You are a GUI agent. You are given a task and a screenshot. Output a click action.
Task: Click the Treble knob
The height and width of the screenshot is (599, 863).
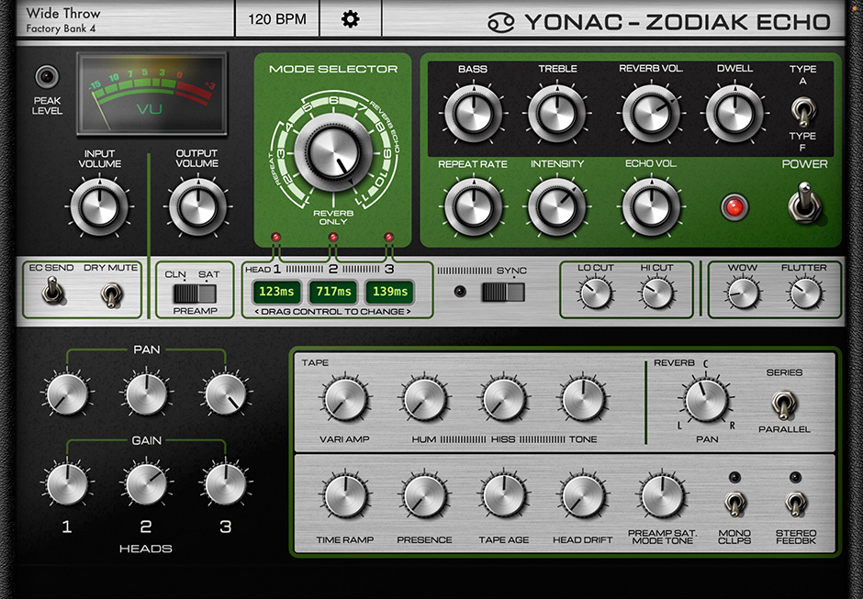[x=557, y=112]
